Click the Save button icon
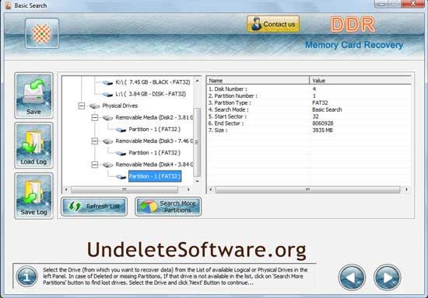 pos(33,95)
